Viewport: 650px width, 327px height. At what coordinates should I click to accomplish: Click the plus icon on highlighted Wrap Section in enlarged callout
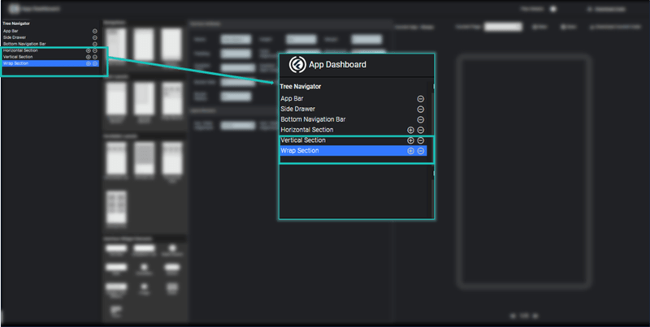pyautogui.click(x=410, y=151)
